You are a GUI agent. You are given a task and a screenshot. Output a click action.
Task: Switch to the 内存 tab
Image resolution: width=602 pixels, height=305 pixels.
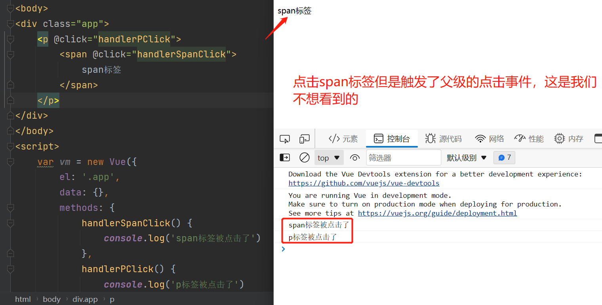click(x=569, y=139)
